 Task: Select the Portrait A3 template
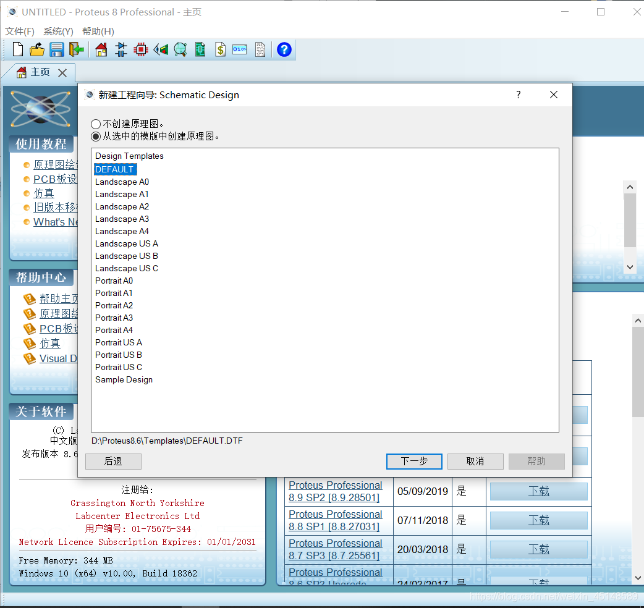pyautogui.click(x=114, y=318)
